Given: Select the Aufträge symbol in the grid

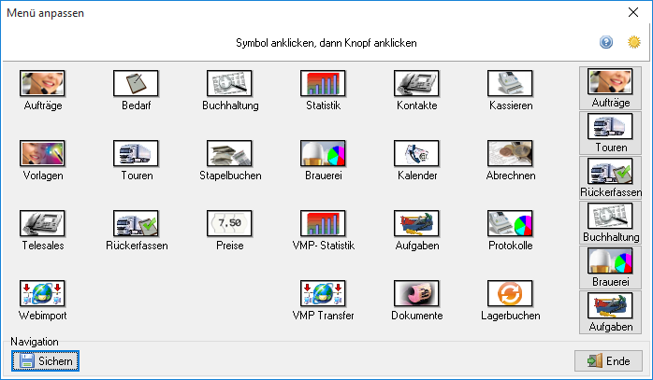Looking at the screenshot, I should coord(42,83).
